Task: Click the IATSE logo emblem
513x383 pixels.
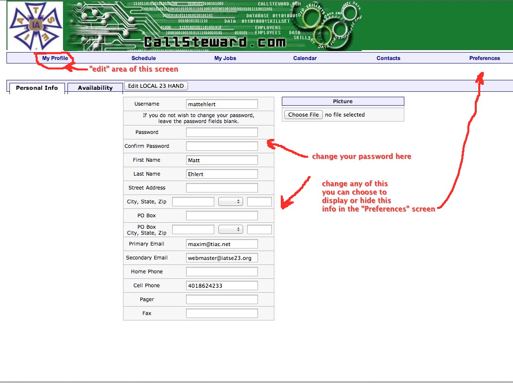Action: [34, 26]
